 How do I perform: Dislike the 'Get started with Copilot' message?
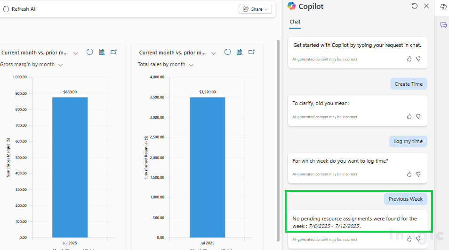418,59
